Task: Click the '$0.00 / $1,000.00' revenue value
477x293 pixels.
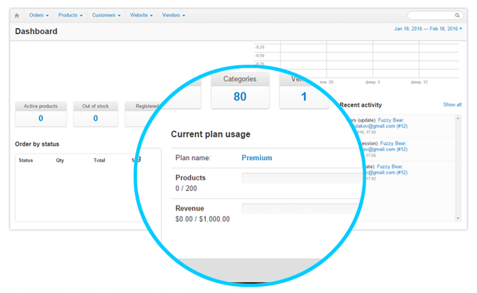Action: (x=202, y=219)
